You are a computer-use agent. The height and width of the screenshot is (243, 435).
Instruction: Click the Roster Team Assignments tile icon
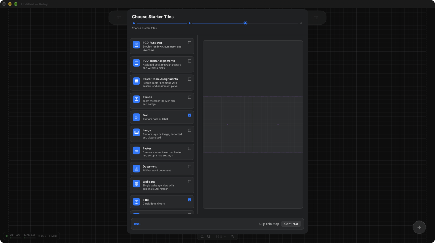(x=136, y=81)
